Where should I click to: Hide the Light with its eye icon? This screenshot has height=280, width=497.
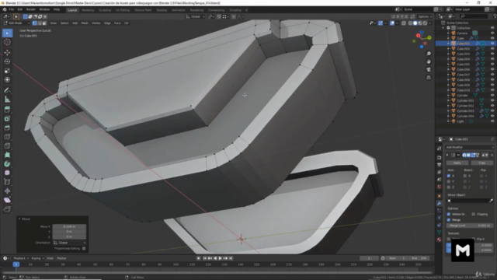pyautogui.click(x=492, y=121)
